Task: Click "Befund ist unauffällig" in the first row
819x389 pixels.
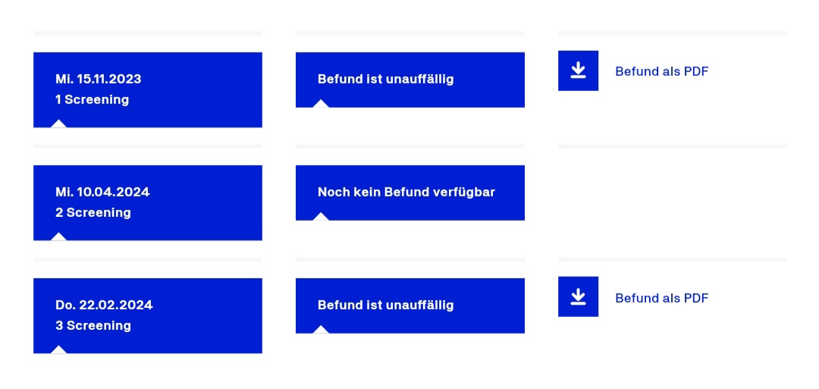Action: [385, 79]
